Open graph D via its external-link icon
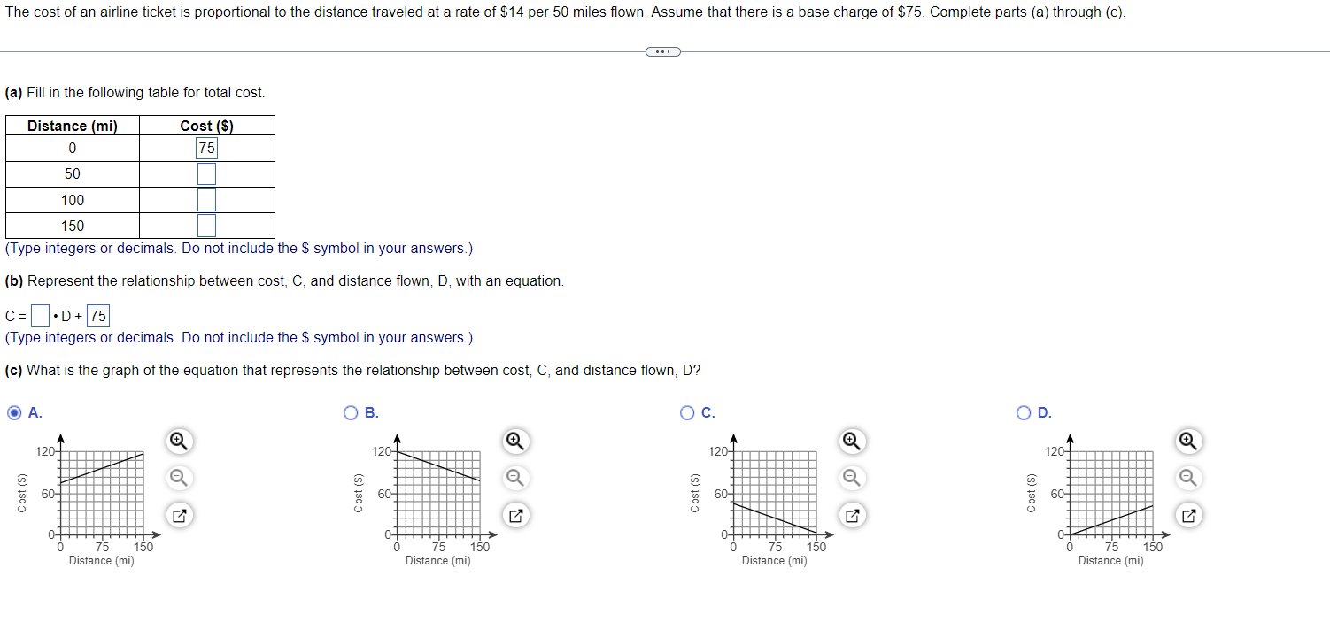 coord(1187,515)
